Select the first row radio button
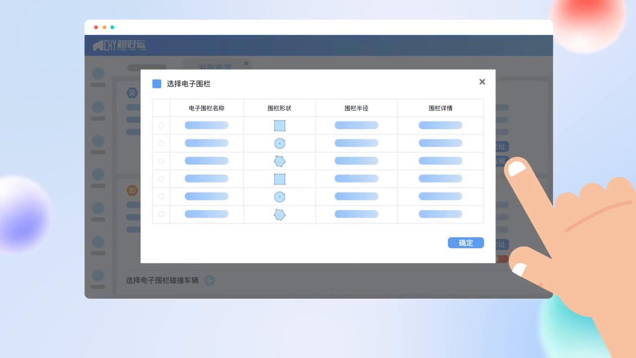This screenshot has width=636, height=358. pyautogui.click(x=161, y=125)
